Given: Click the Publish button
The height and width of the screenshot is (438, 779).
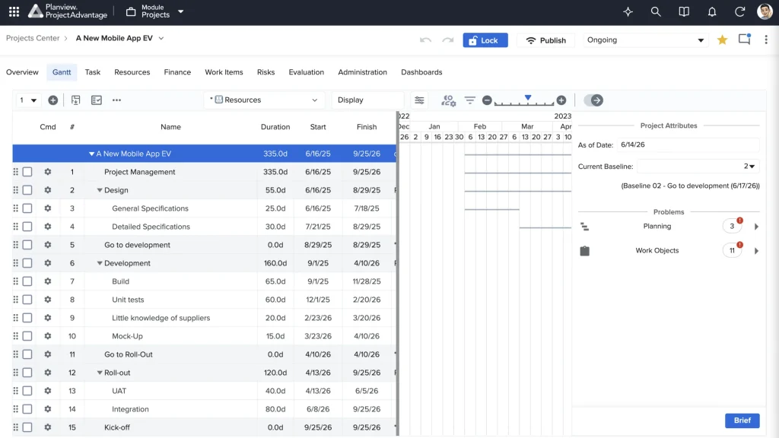Looking at the screenshot, I should [546, 40].
